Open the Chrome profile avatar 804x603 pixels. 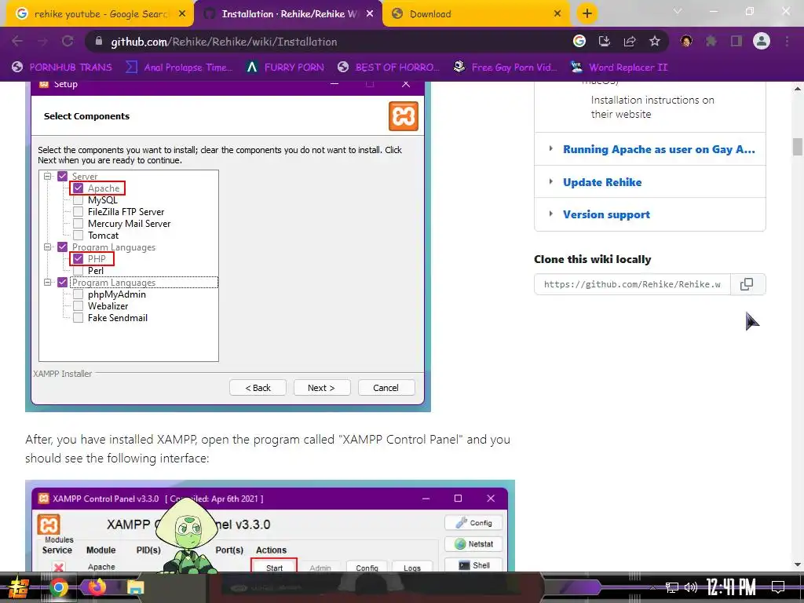click(762, 42)
